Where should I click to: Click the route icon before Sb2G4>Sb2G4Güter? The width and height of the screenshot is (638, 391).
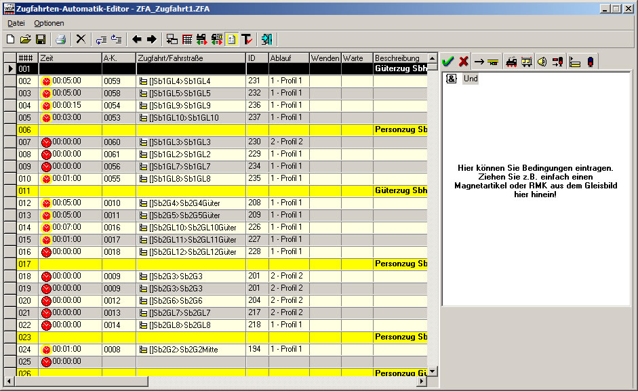point(143,203)
